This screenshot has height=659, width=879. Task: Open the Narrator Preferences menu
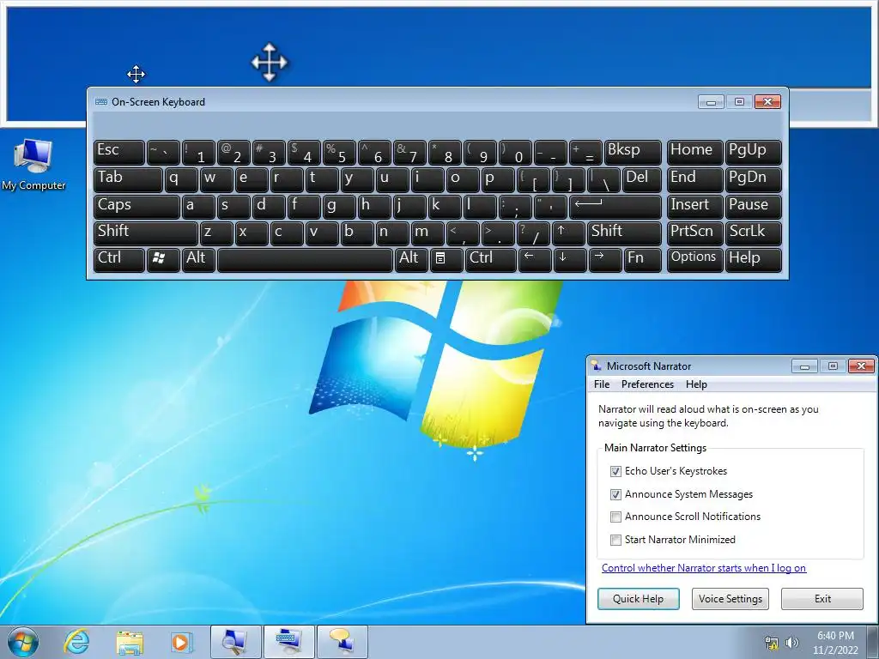tap(647, 384)
